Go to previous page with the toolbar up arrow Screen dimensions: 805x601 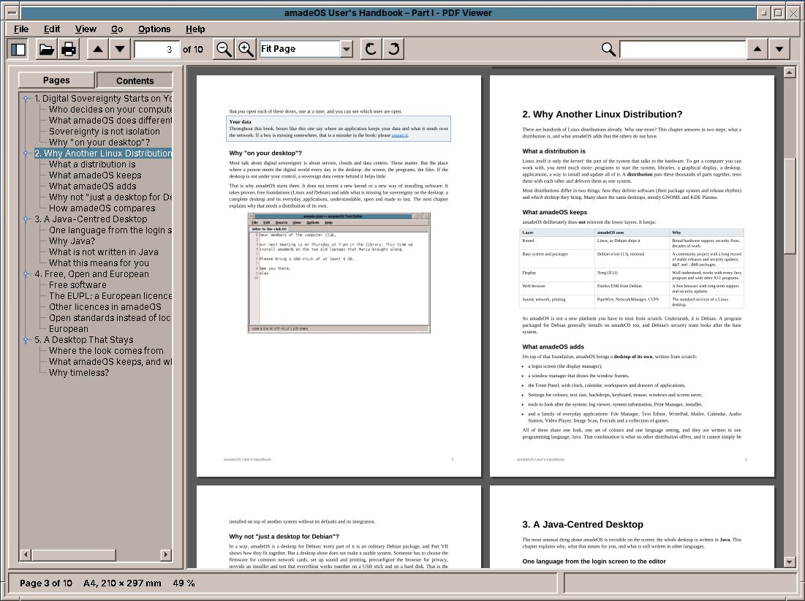(97, 49)
